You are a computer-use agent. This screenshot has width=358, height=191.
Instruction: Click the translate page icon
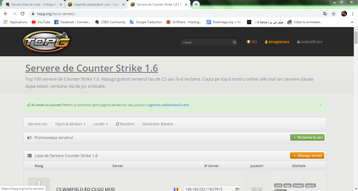point(325,14)
